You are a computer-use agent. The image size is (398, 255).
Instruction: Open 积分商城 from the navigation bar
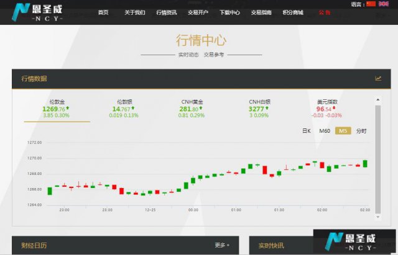[x=292, y=12]
